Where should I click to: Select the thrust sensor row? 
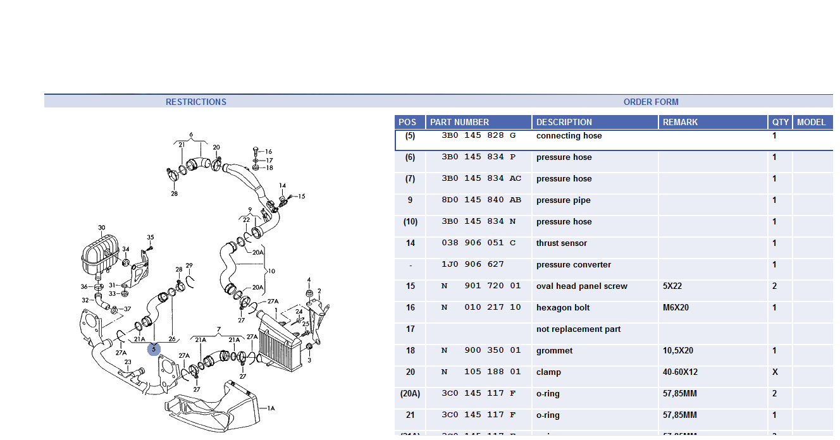pos(561,243)
